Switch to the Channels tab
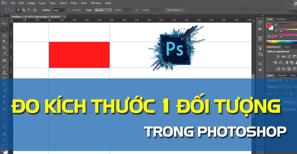297x154 pixels. (282, 75)
